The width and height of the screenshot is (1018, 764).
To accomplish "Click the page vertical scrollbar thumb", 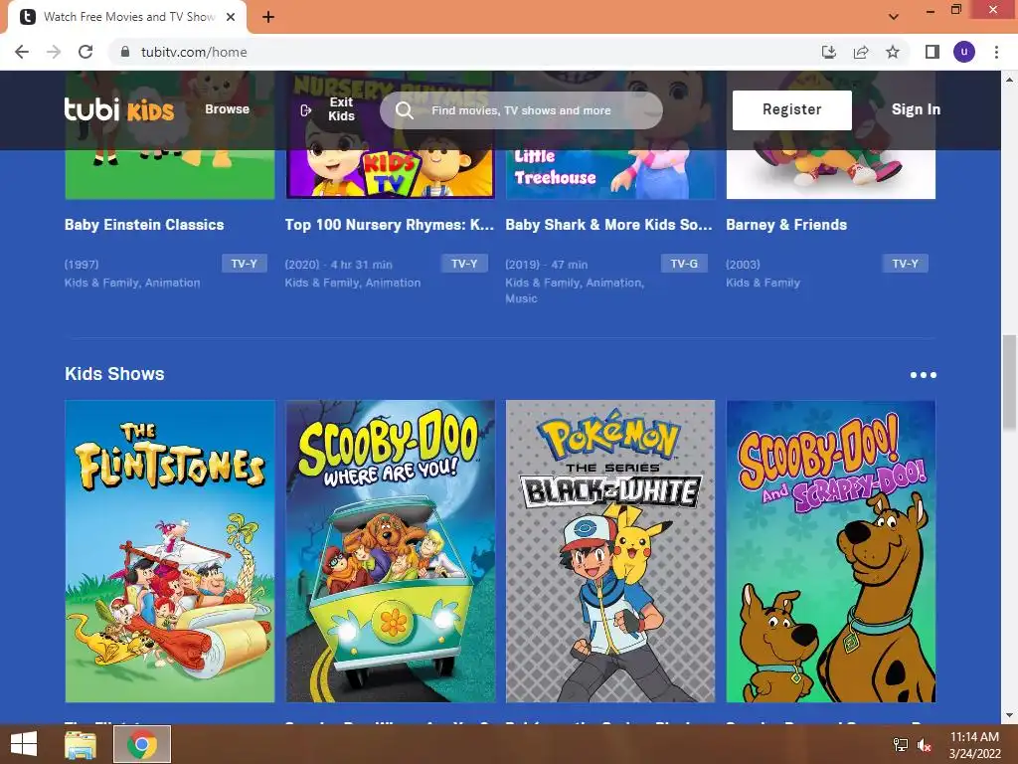I will click(x=1009, y=383).
